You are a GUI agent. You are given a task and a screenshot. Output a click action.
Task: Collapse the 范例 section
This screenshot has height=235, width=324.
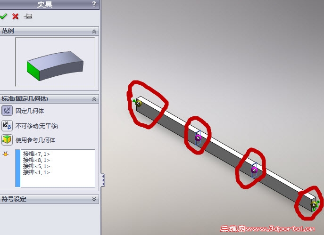tap(94, 32)
